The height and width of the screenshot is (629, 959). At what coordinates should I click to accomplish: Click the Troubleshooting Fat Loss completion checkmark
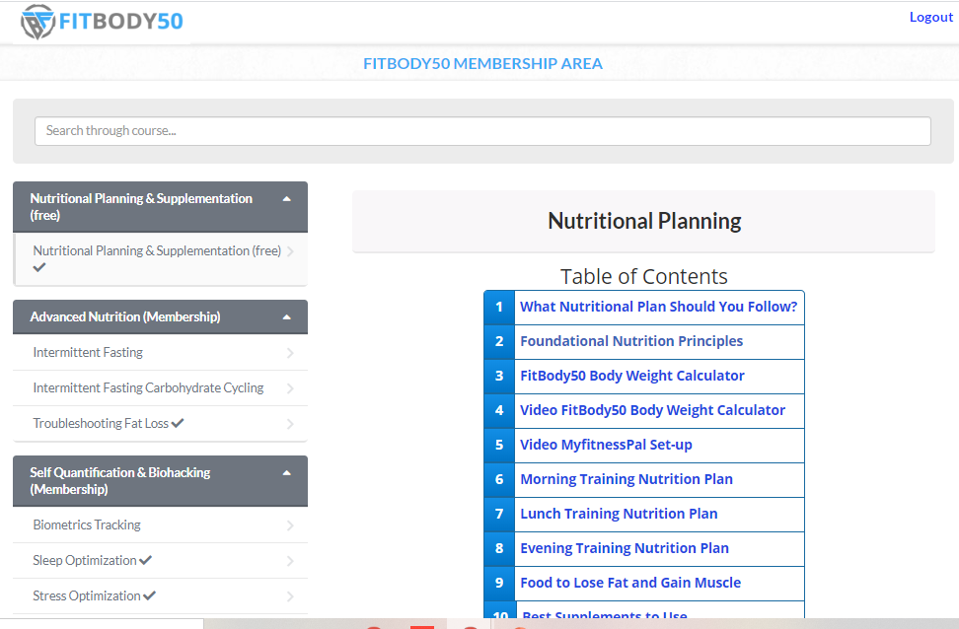(x=178, y=422)
